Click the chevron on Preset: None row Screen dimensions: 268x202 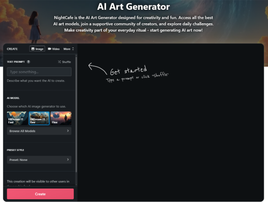[x=68, y=159]
